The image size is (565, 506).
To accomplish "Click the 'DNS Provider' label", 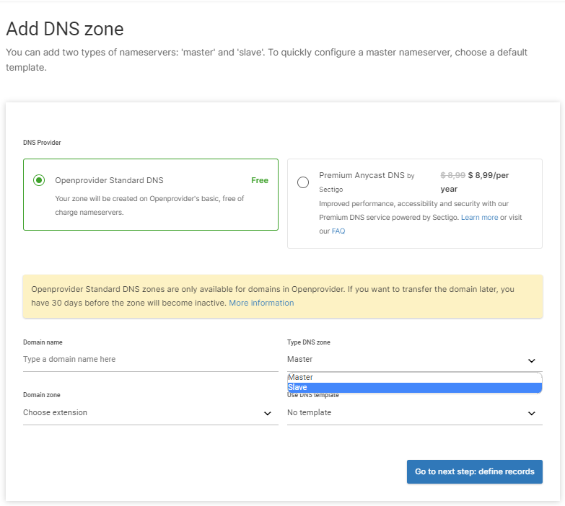I will point(42,143).
